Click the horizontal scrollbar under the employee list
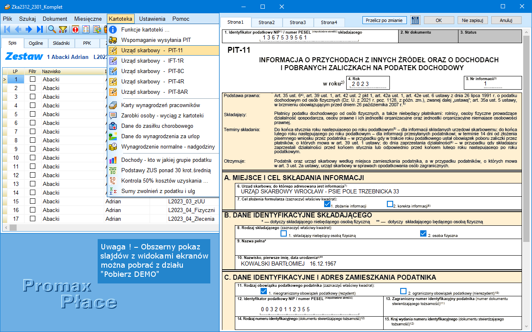Image resolution: width=532 pixels, height=332 pixels. [110, 227]
